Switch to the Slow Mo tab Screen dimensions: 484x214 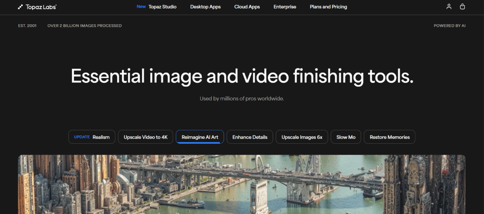pos(346,137)
